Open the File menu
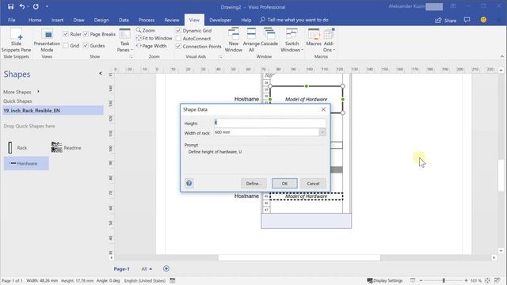The image size is (507, 285). [x=12, y=20]
